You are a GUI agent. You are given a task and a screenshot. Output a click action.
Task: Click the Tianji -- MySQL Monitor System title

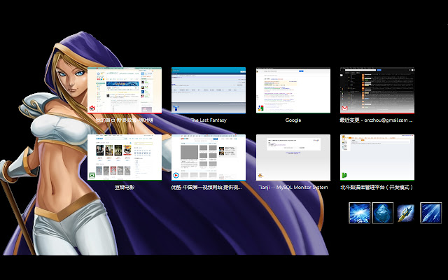pyautogui.click(x=293, y=188)
